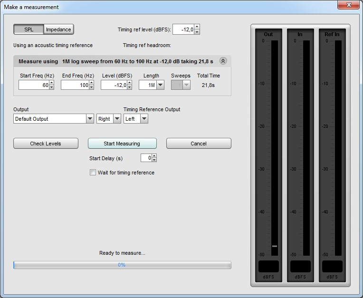The height and width of the screenshot is (298, 363).
Task: Decrease Timing ref level with down arrow
Action: tap(197, 32)
